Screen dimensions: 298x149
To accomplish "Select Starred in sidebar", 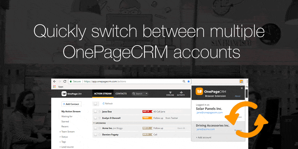I will (65, 122).
